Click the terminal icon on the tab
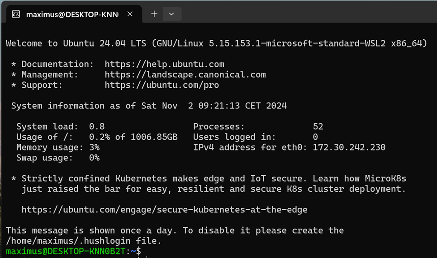437x258 pixels. 16,14
